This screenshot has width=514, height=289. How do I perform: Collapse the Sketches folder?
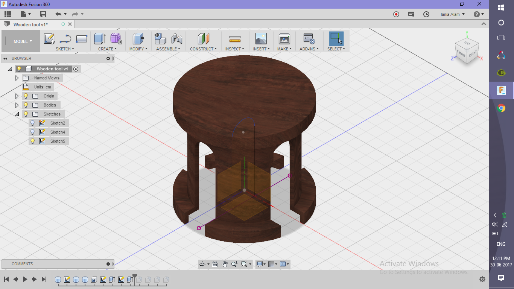(17, 114)
